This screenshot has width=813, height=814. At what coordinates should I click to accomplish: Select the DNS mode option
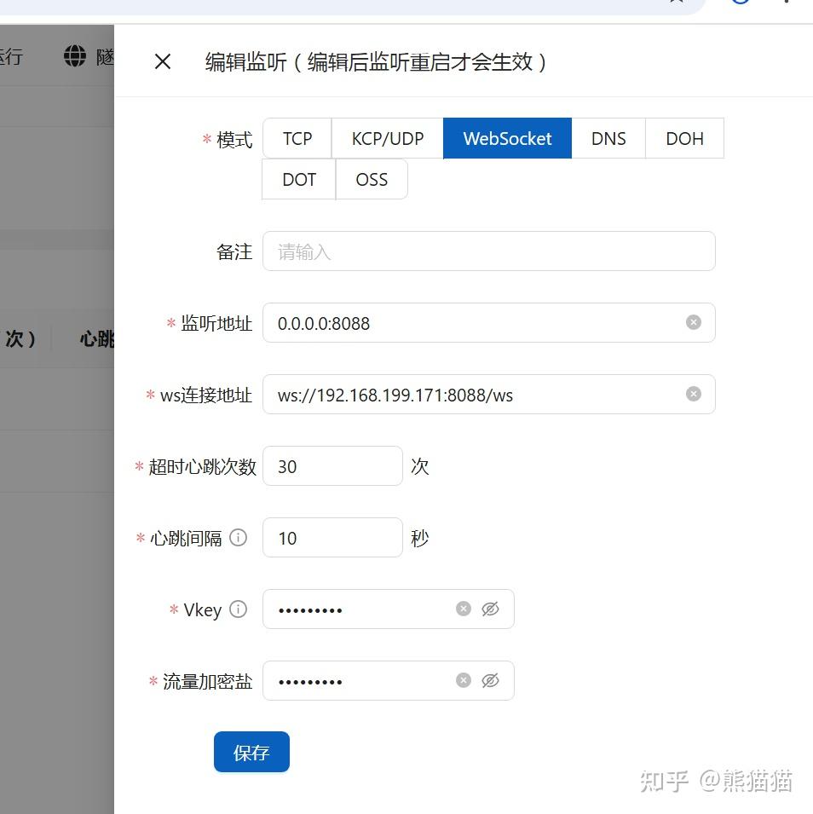[x=608, y=138]
